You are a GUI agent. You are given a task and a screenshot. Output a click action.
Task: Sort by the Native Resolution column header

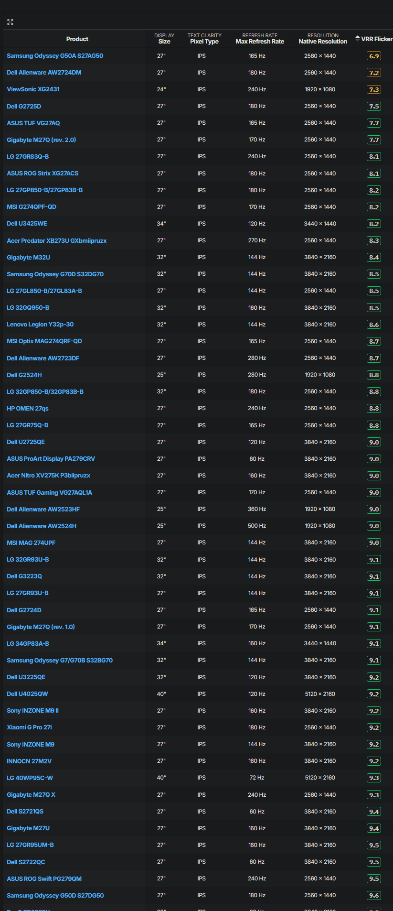[323, 39]
